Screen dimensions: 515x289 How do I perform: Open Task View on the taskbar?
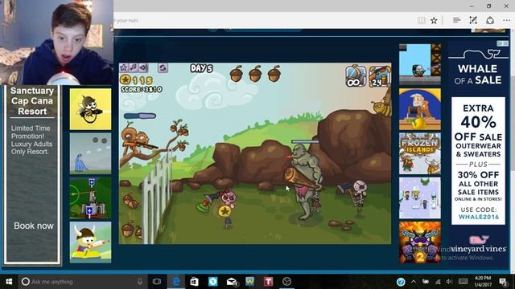coord(157,282)
